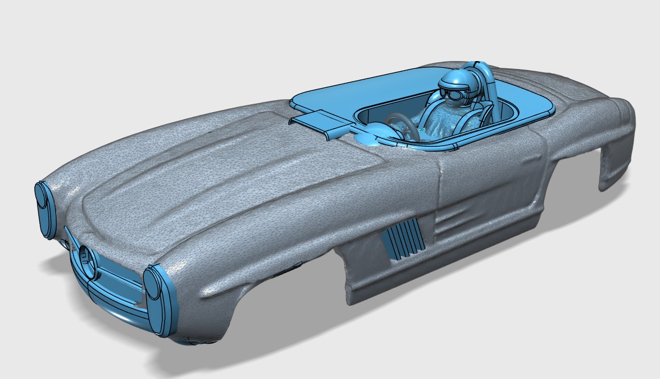Pick the circular star emblem on the grille
Viewport: 660px width, 379px height.
(88, 262)
